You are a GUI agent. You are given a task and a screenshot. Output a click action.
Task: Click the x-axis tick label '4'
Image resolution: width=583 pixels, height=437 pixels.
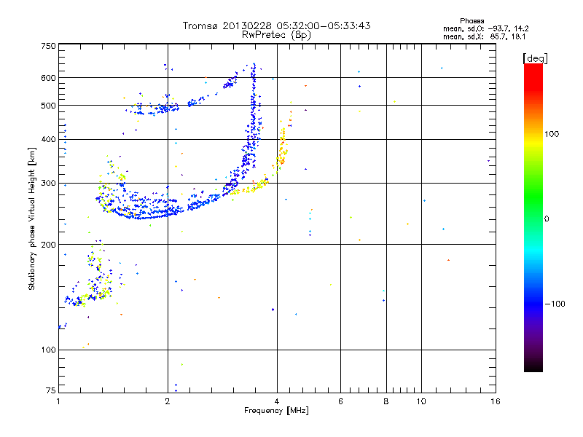(277, 401)
